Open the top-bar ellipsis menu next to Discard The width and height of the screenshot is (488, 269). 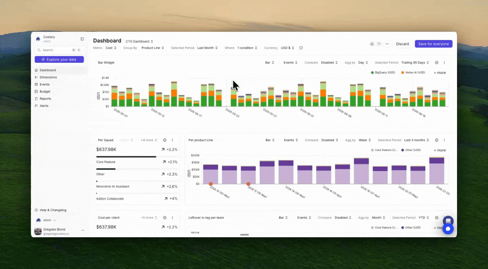[x=387, y=44]
